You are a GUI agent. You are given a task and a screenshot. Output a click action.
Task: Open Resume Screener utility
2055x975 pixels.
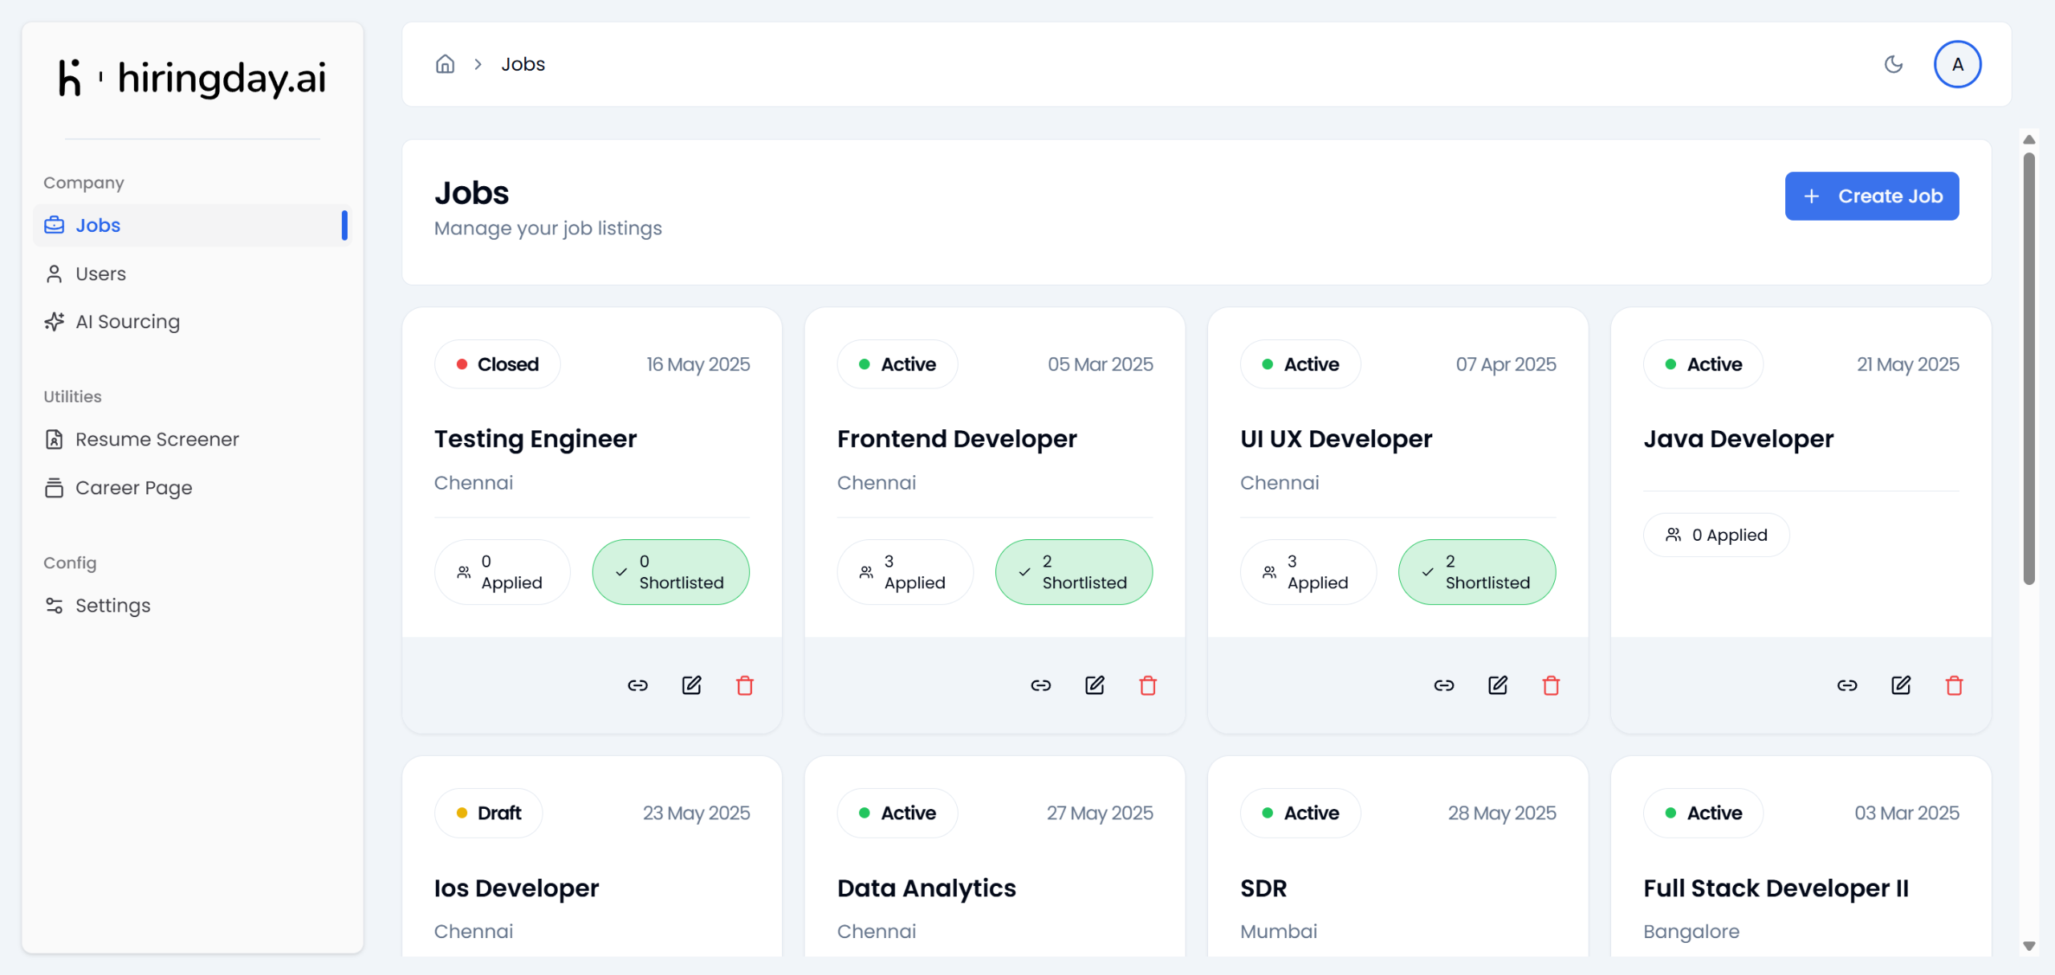tap(157, 440)
